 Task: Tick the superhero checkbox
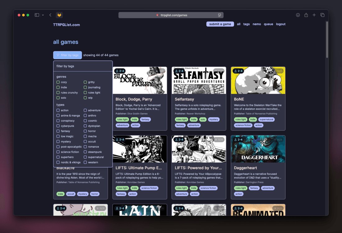58,157
